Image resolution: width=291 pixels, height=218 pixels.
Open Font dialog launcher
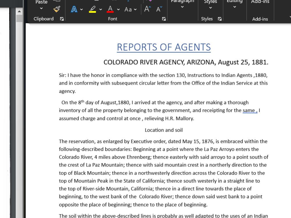[x=164, y=19]
